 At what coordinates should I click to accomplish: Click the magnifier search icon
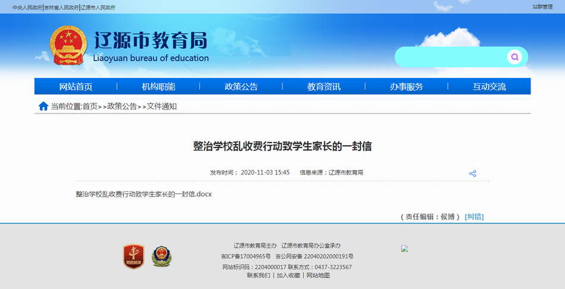[x=514, y=57]
